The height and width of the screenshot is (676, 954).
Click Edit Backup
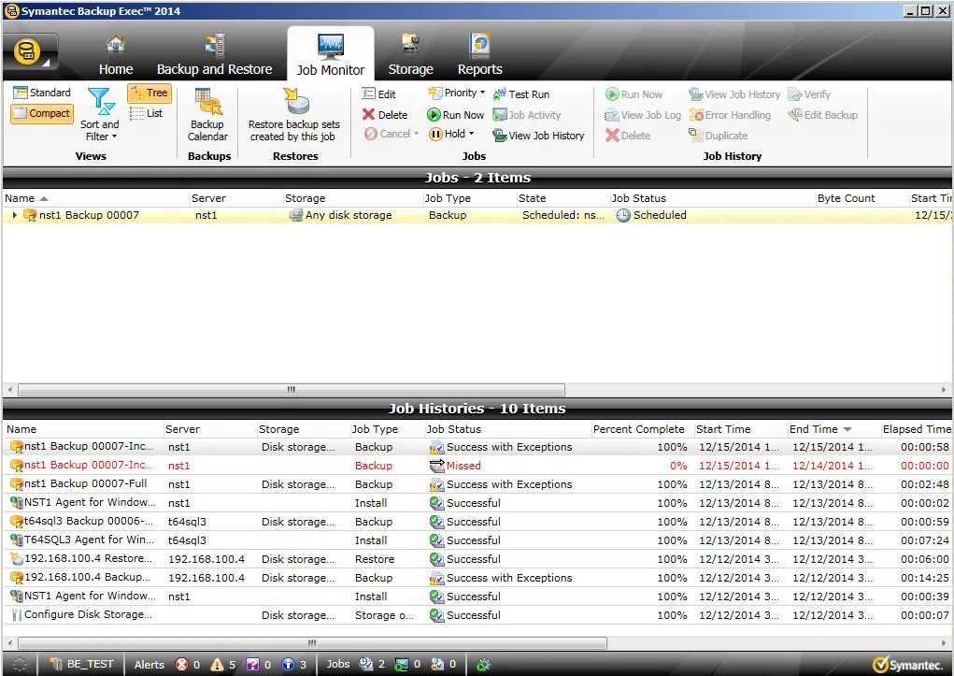pos(822,114)
